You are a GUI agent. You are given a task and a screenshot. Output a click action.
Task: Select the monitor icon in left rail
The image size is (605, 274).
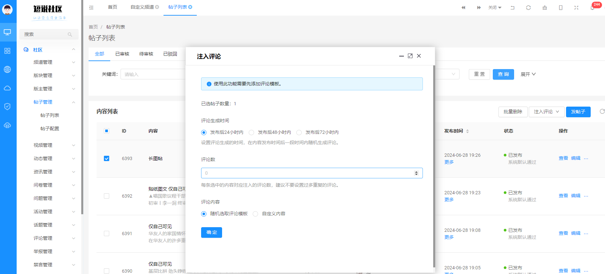pos(7,32)
